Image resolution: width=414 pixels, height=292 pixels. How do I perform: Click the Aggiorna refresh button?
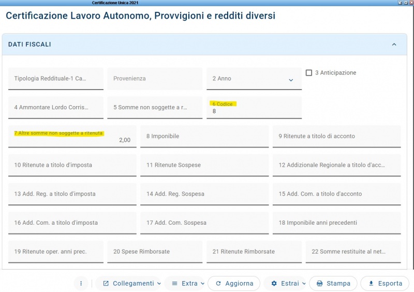[x=234, y=283]
